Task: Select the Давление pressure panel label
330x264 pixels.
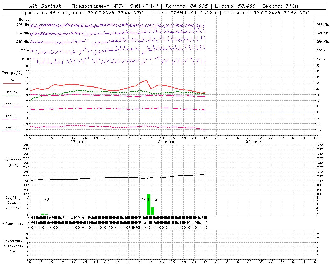Action: pyautogui.click(x=13, y=159)
